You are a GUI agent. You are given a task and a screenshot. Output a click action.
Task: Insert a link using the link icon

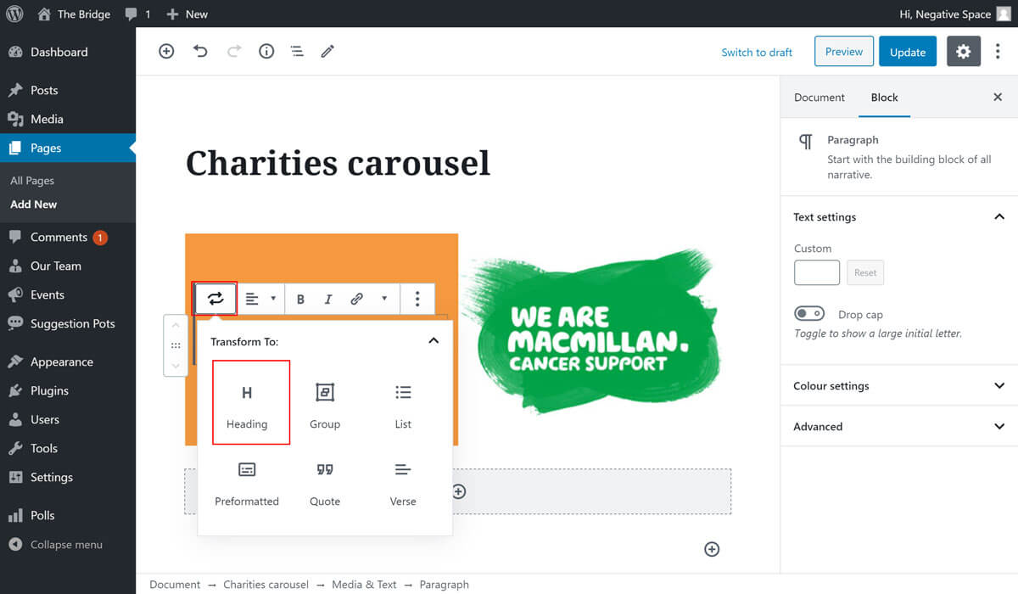[x=357, y=299]
